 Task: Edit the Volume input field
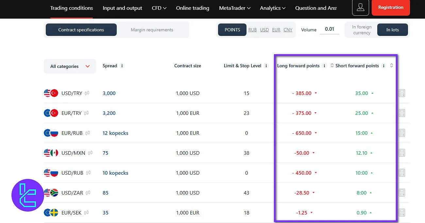click(330, 29)
